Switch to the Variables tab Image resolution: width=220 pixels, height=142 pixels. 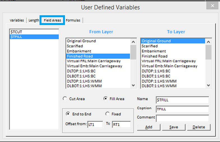(17, 20)
